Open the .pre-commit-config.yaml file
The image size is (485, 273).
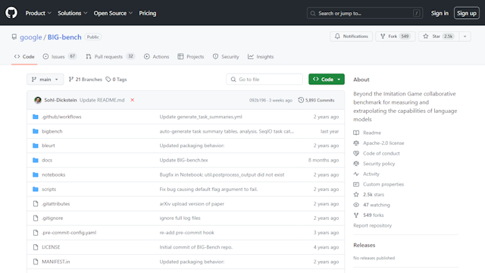69,233
